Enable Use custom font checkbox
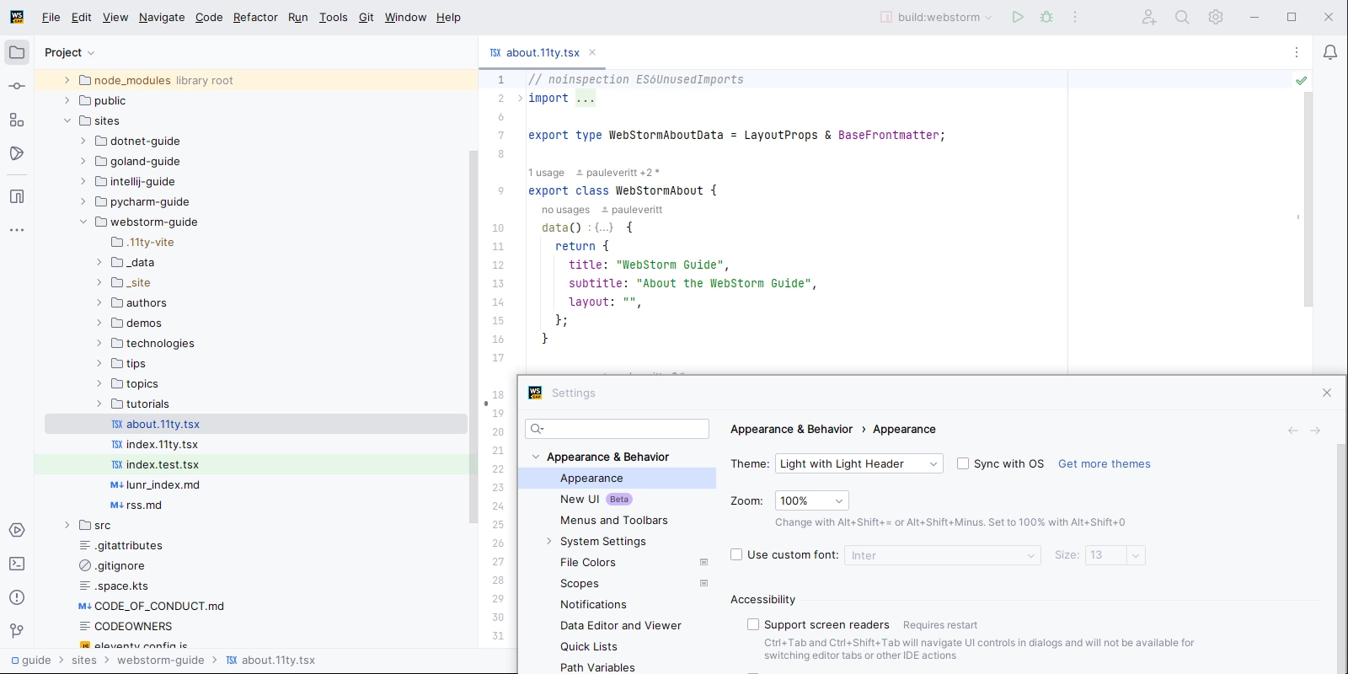 (x=736, y=554)
